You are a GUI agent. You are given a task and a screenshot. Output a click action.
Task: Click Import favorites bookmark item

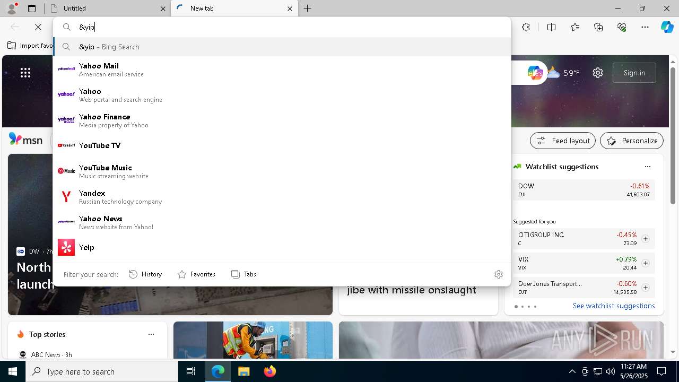tap(30, 46)
